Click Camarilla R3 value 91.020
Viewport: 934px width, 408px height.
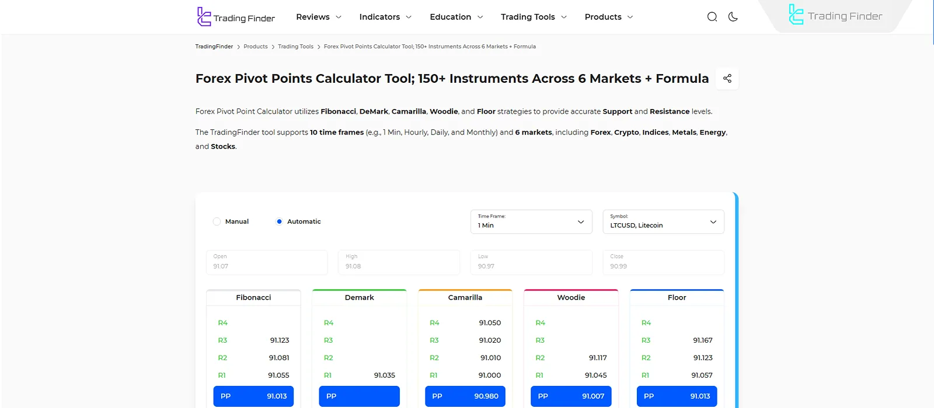coord(490,340)
